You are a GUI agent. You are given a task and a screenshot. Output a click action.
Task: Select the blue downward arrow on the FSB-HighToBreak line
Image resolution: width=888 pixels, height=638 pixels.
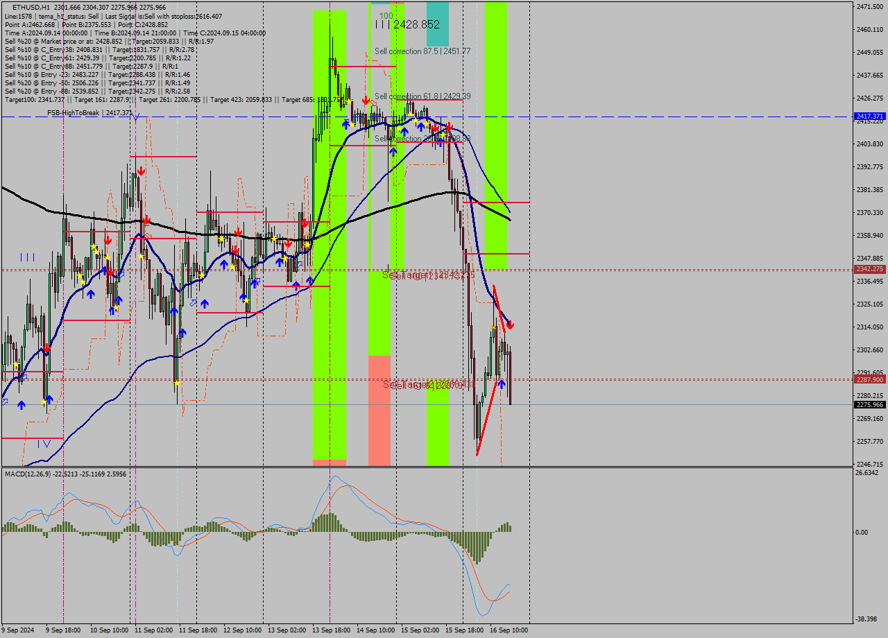[x=136, y=117]
